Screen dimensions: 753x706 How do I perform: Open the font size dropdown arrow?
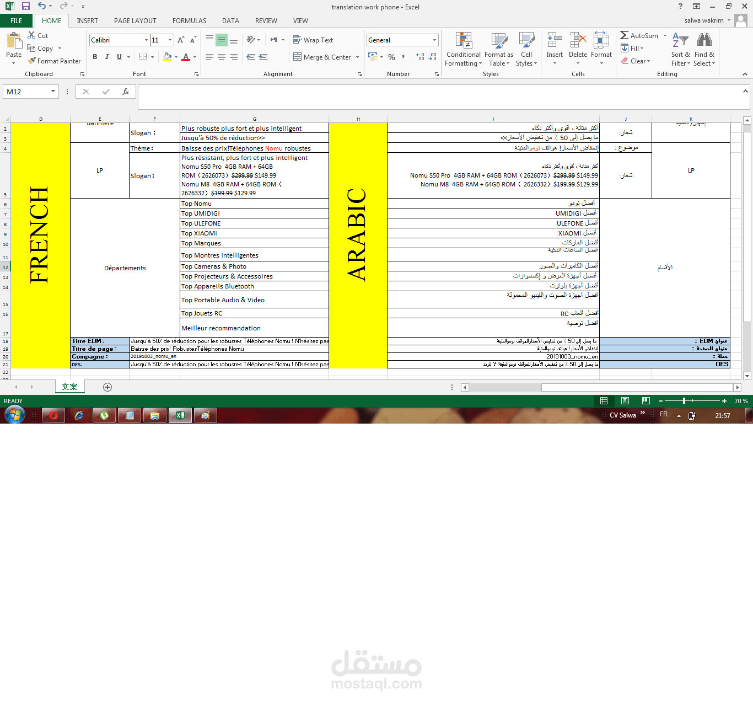click(x=170, y=40)
